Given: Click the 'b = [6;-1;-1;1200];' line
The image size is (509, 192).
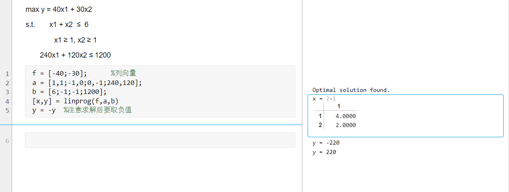Looking at the screenshot, I should click(x=69, y=92).
